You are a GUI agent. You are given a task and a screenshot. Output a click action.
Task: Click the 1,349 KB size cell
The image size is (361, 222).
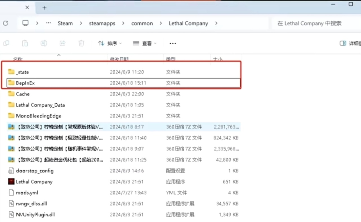click(x=228, y=215)
